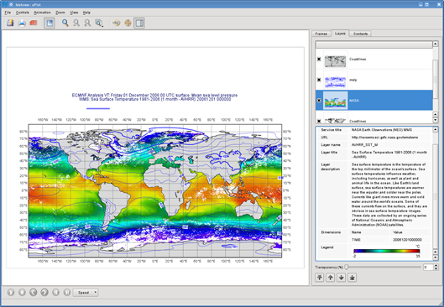This screenshot has height=307, width=444.
Task: Move layer to bottom arrow button
Action: [x=352, y=278]
